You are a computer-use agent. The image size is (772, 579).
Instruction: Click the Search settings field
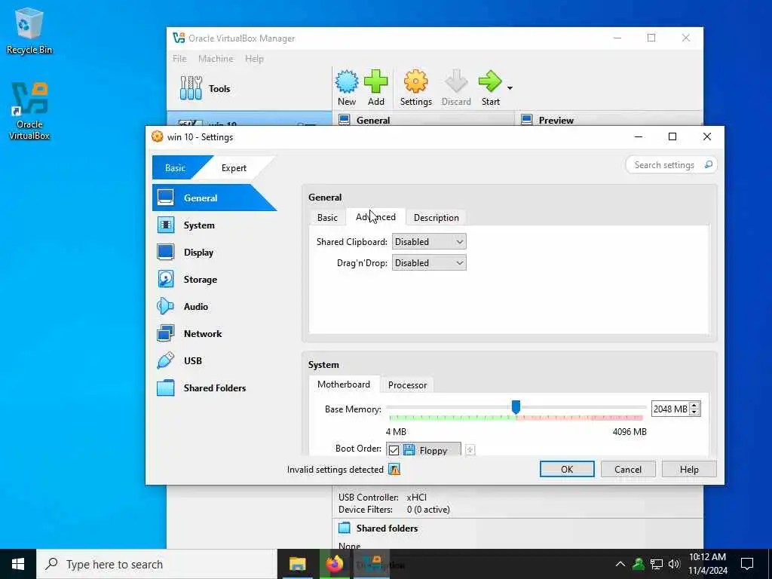pos(670,164)
